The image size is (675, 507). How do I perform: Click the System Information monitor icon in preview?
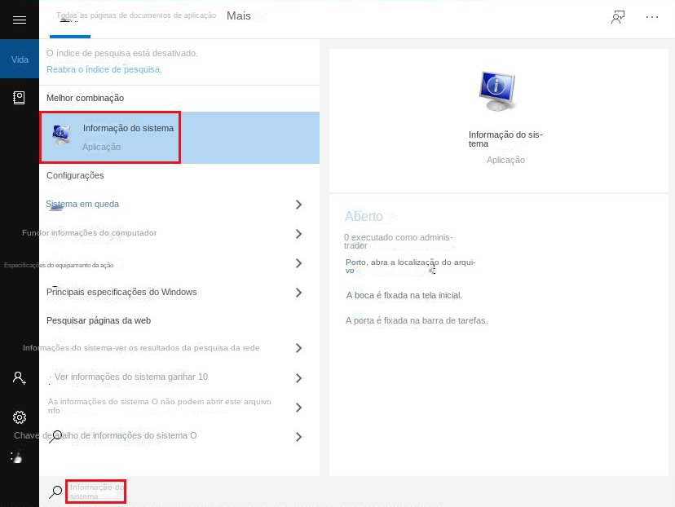point(497,88)
